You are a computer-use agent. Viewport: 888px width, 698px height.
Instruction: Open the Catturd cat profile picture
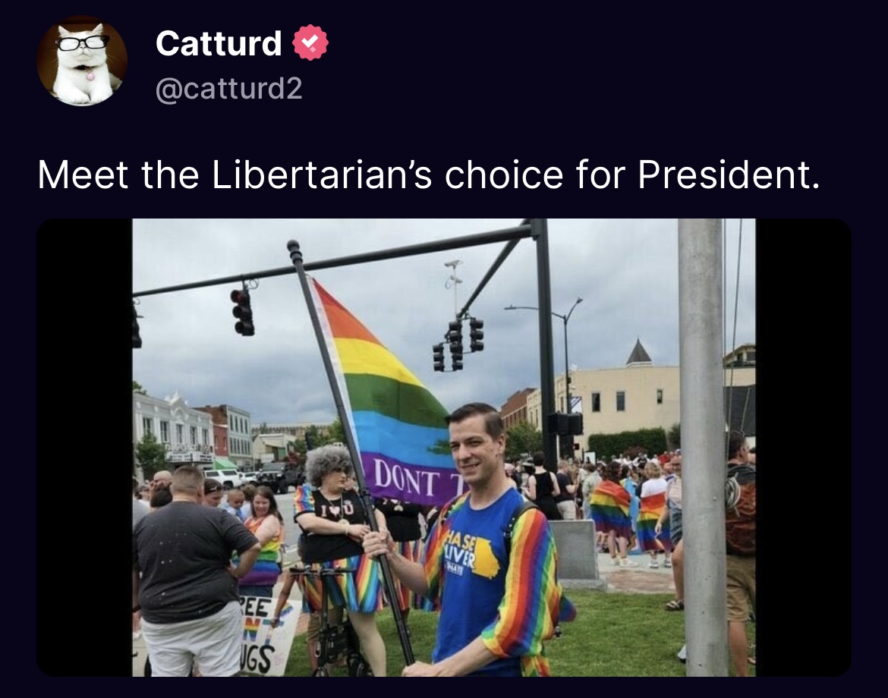coord(82,61)
